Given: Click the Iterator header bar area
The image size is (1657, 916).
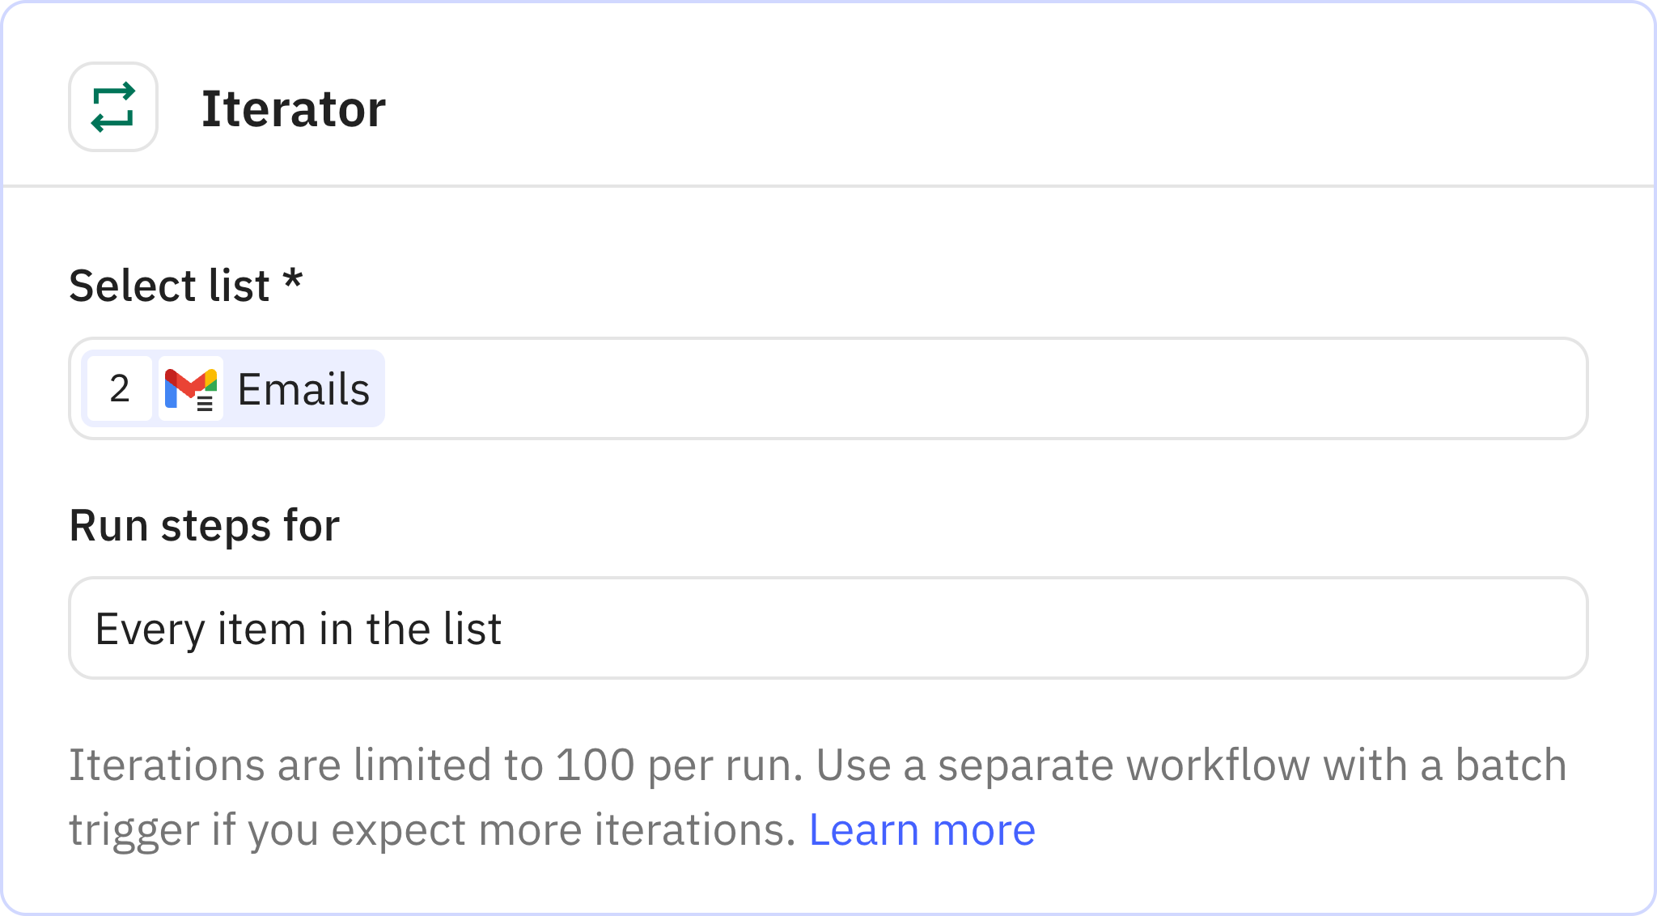Looking at the screenshot, I should click(x=971, y=107).
